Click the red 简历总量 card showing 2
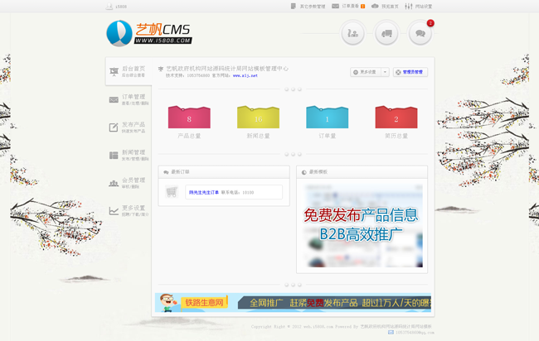Viewport: 539px width, 341px height. pos(396,117)
